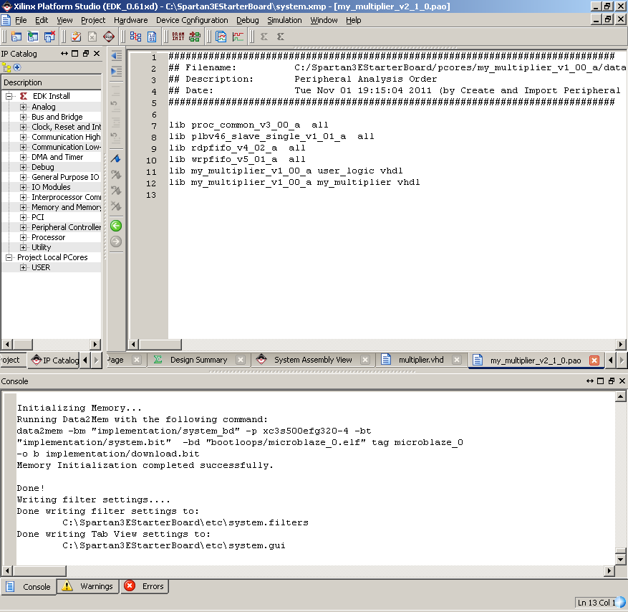The height and width of the screenshot is (612, 628).
Task: Collapse the Project Local PCores node
Action: tap(9, 257)
